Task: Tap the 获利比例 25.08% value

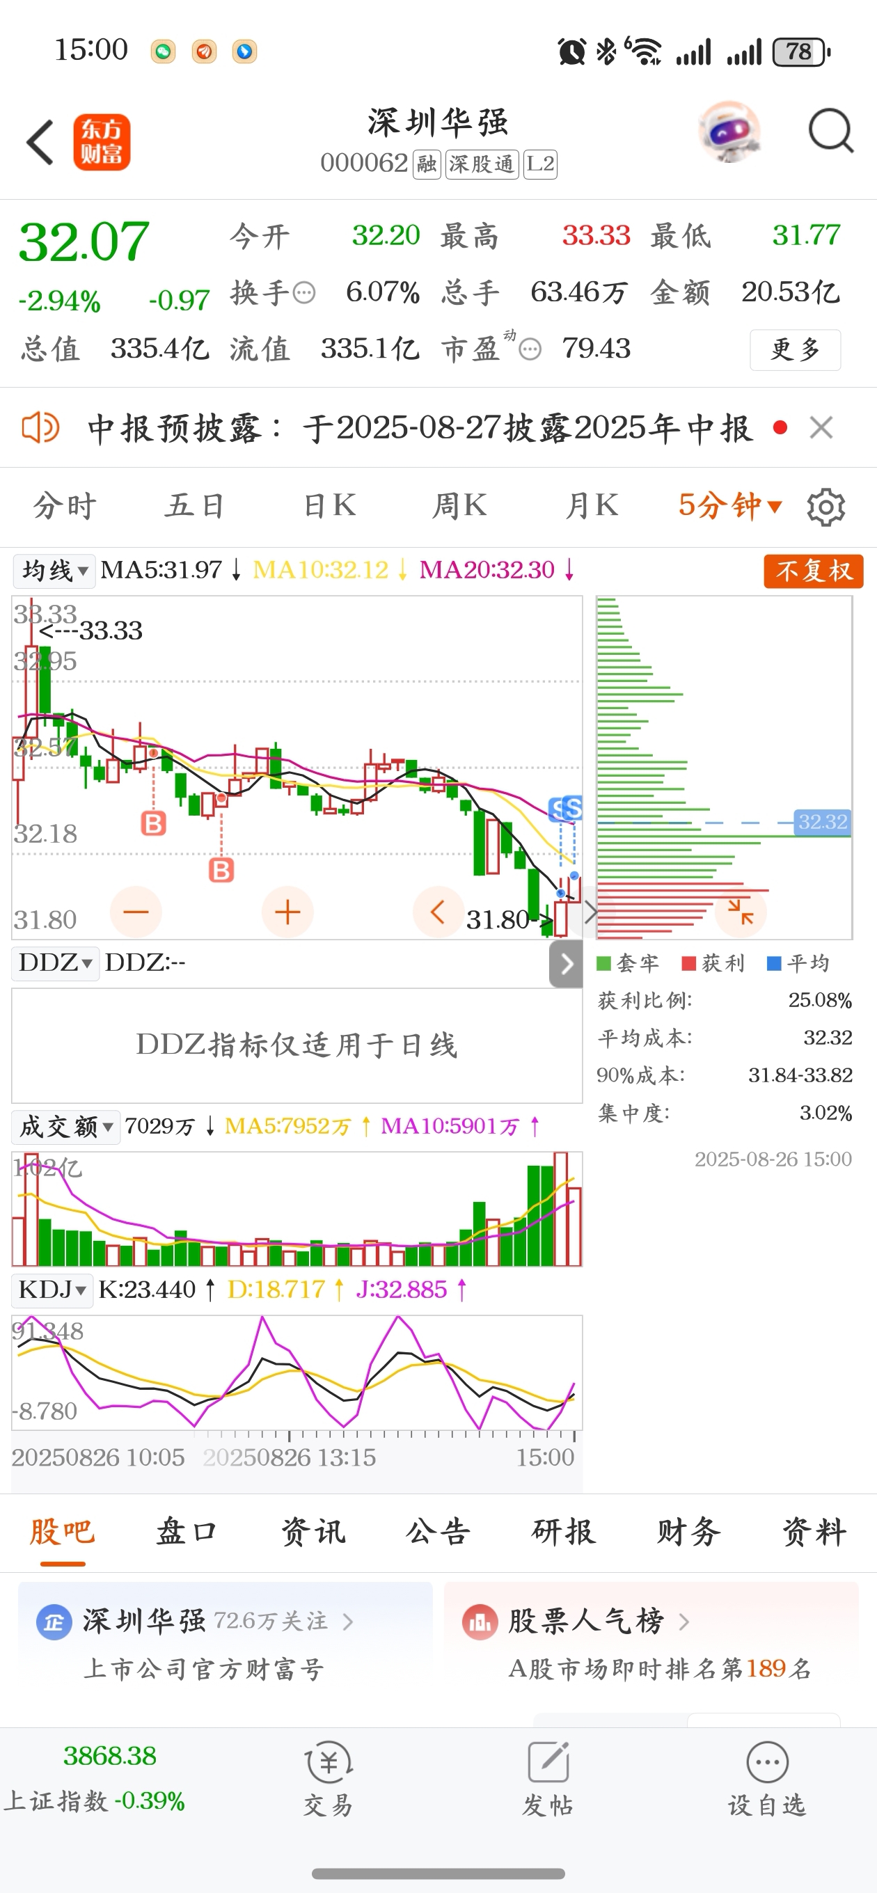Action: tap(820, 1000)
